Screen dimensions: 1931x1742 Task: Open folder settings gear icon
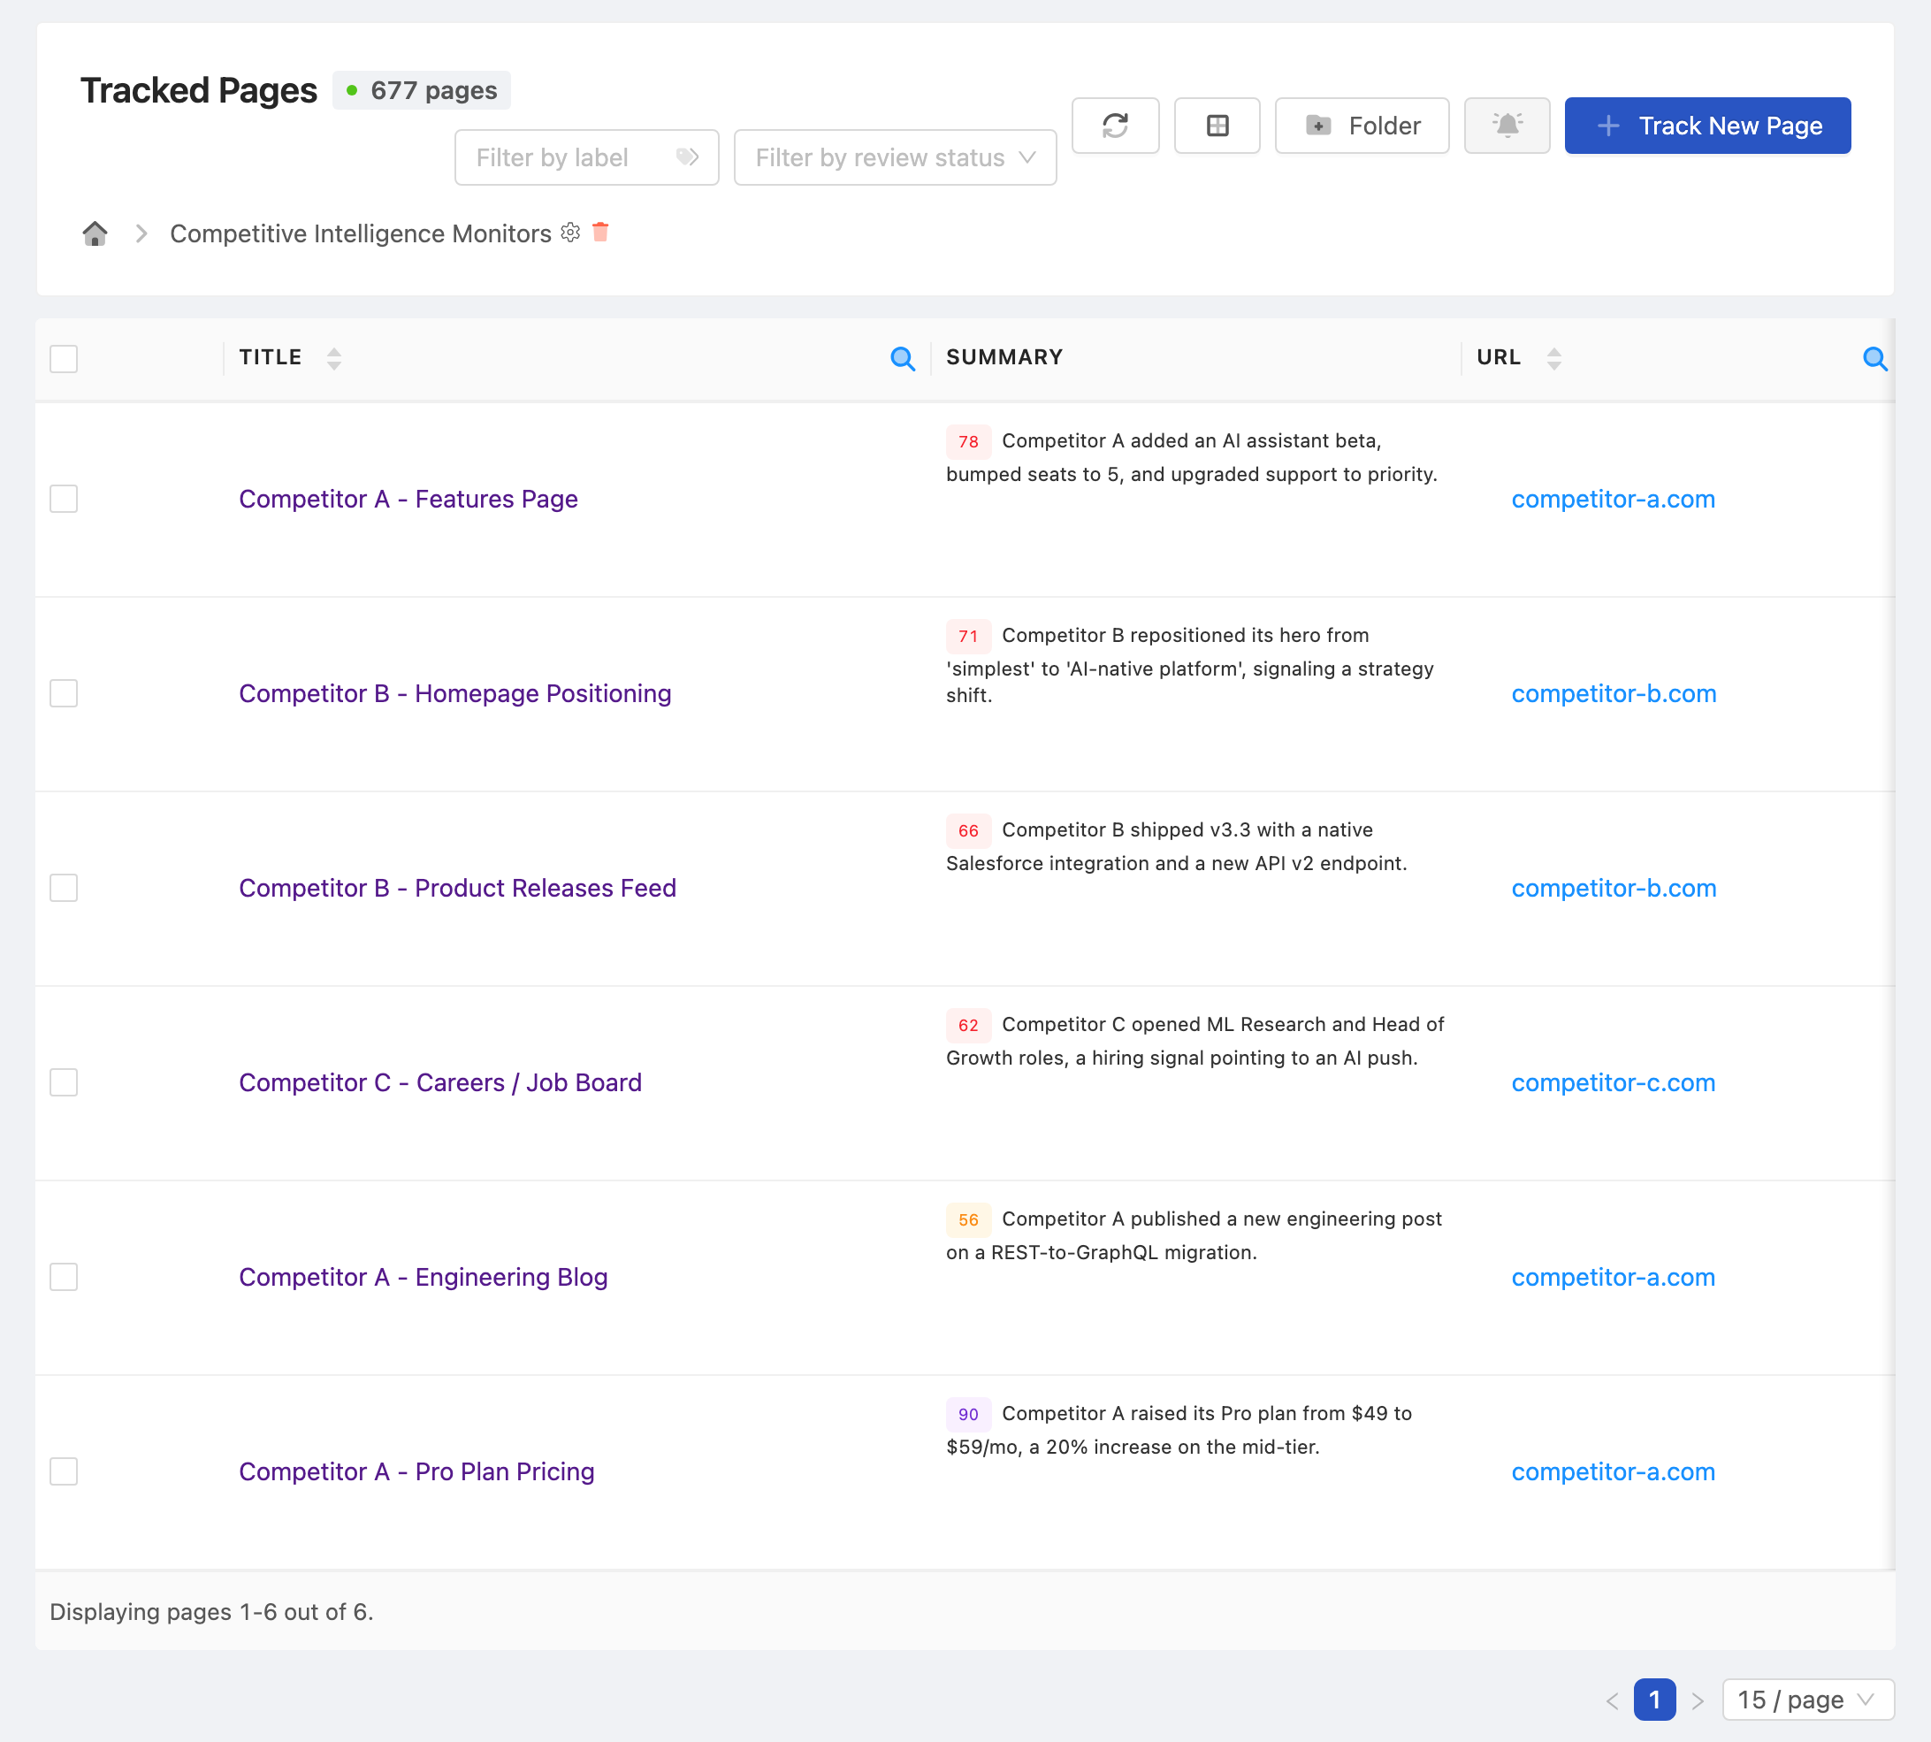tap(570, 233)
